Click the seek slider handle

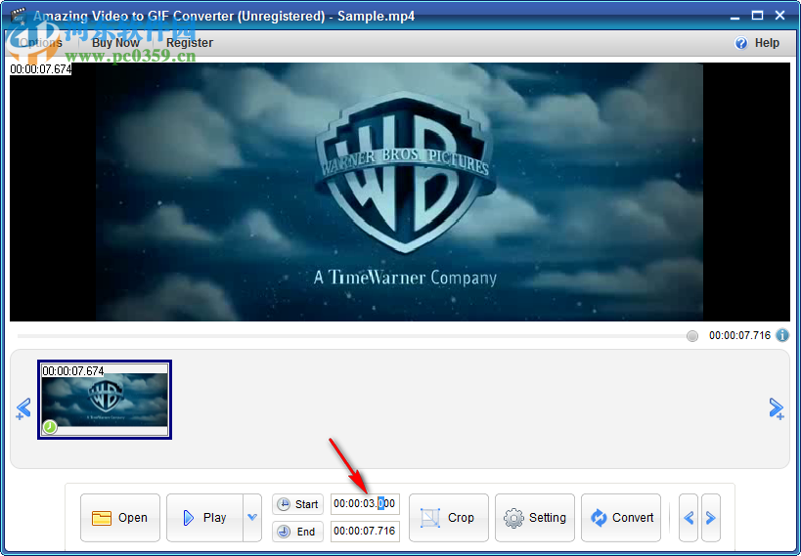tap(692, 336)
